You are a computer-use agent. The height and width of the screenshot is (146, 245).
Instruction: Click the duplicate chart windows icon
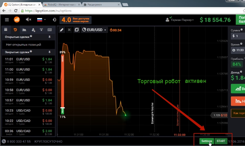pos(77,30)
